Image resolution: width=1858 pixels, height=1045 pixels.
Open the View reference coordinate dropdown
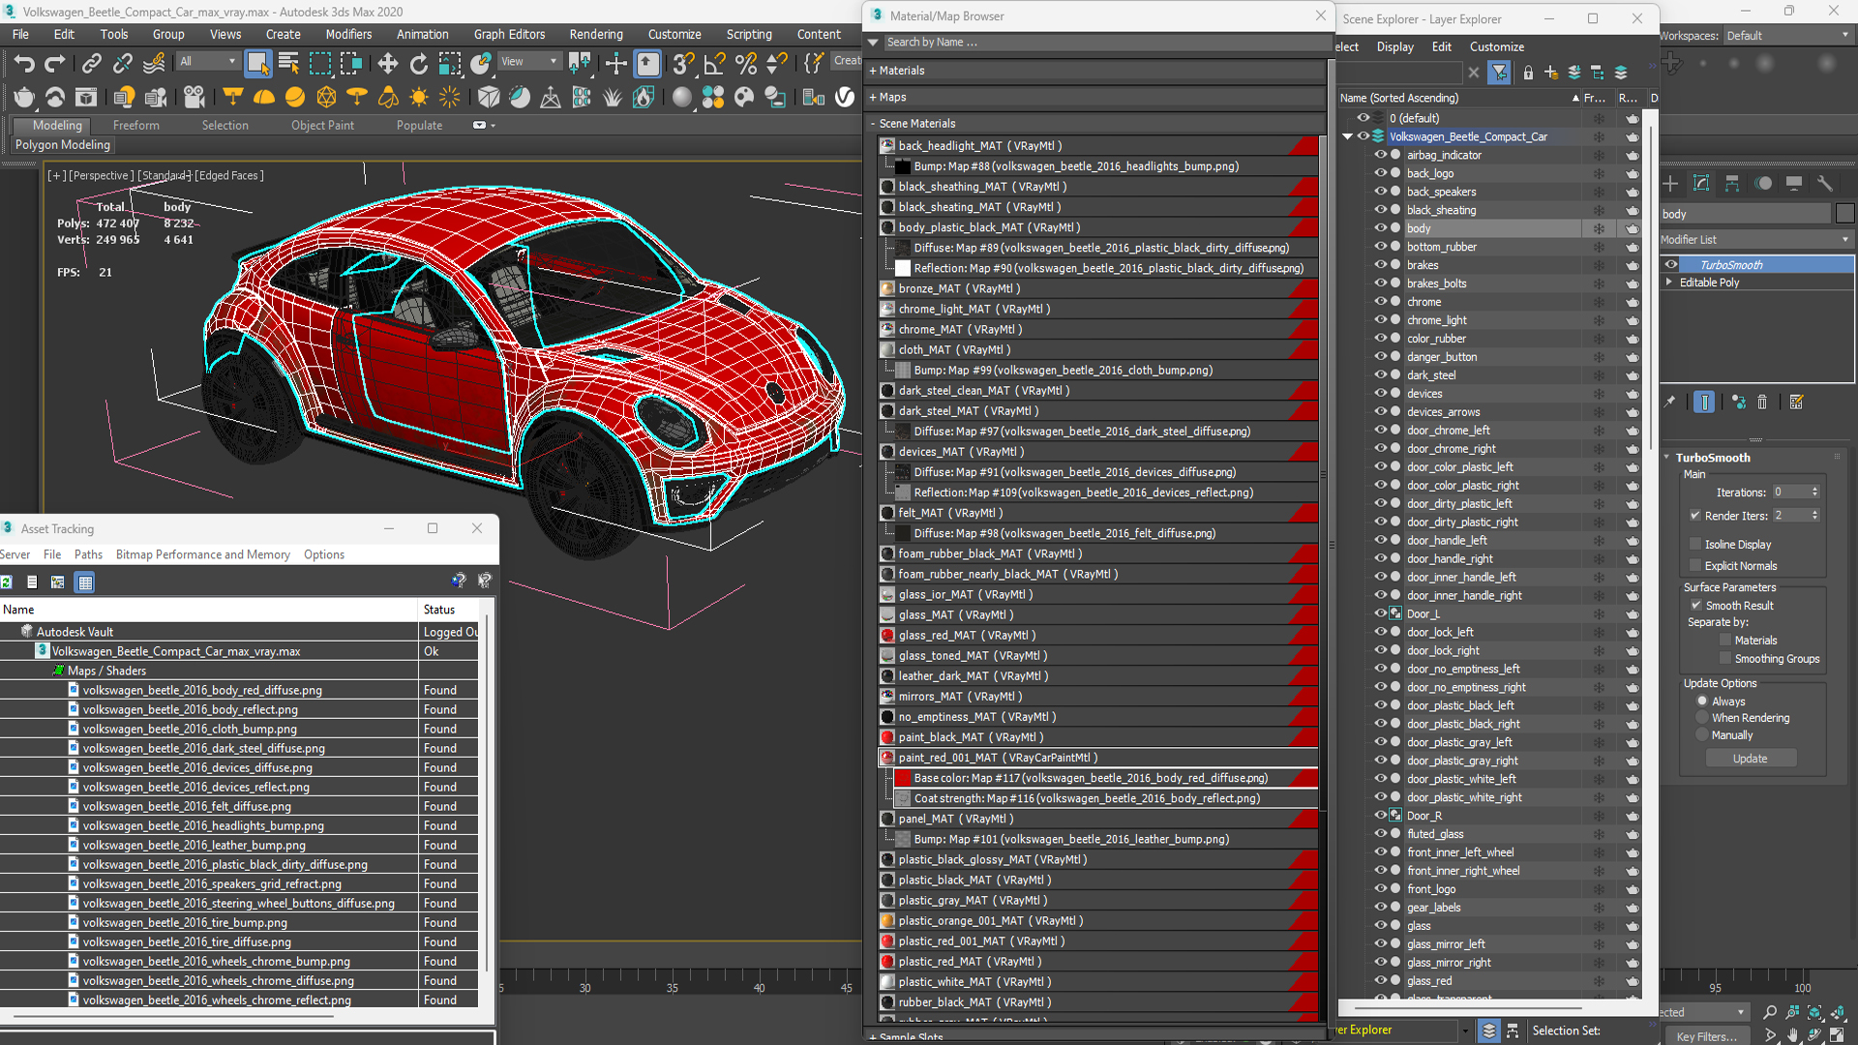coord(529,61)
